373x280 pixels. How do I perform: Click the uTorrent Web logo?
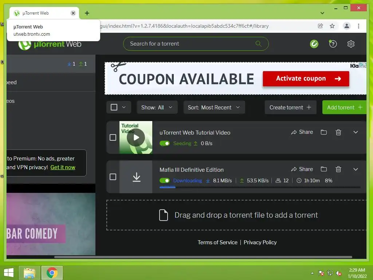tap(50, 44)
